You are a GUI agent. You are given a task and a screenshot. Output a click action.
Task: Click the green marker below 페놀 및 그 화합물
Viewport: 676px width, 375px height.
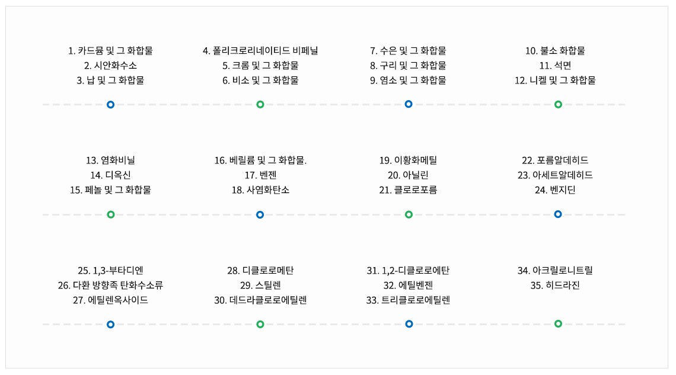point(111,214)
